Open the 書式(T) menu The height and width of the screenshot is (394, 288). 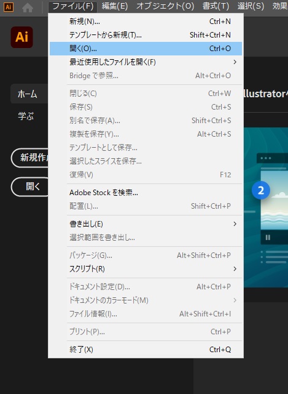216,6
